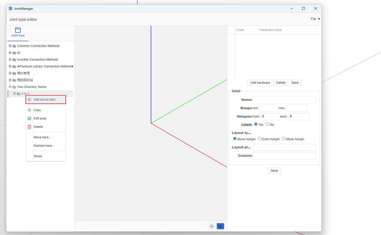Click the Joint type panel icon
This screenshot has height=235, width=381.
point(18,30)
